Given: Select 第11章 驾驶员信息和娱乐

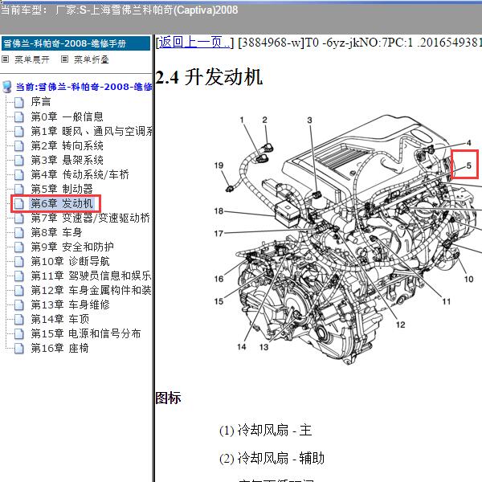Looking at the screenshot, I should click(92, 276).
